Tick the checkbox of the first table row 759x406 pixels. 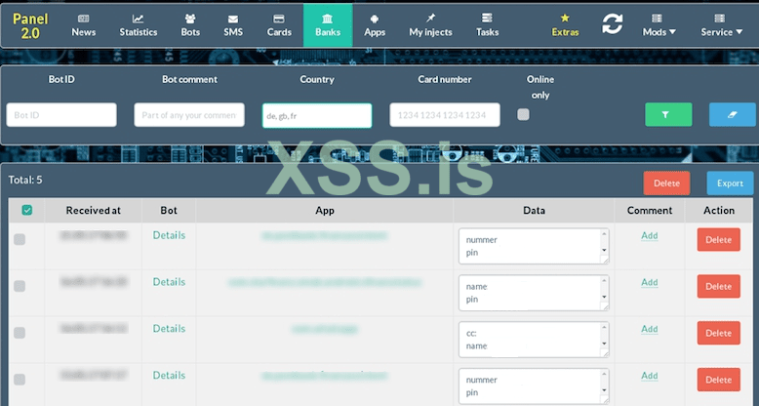coord(20,239)
